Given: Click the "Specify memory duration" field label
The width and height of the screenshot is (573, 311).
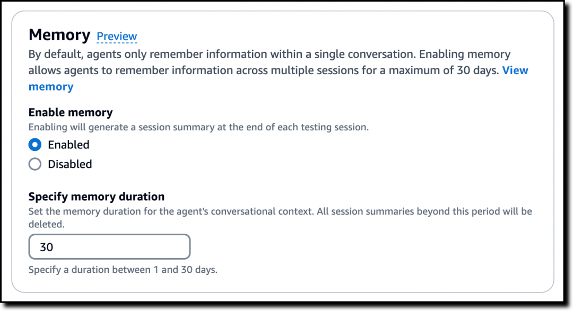Looking at the screenshot, I should pos(97,197).
